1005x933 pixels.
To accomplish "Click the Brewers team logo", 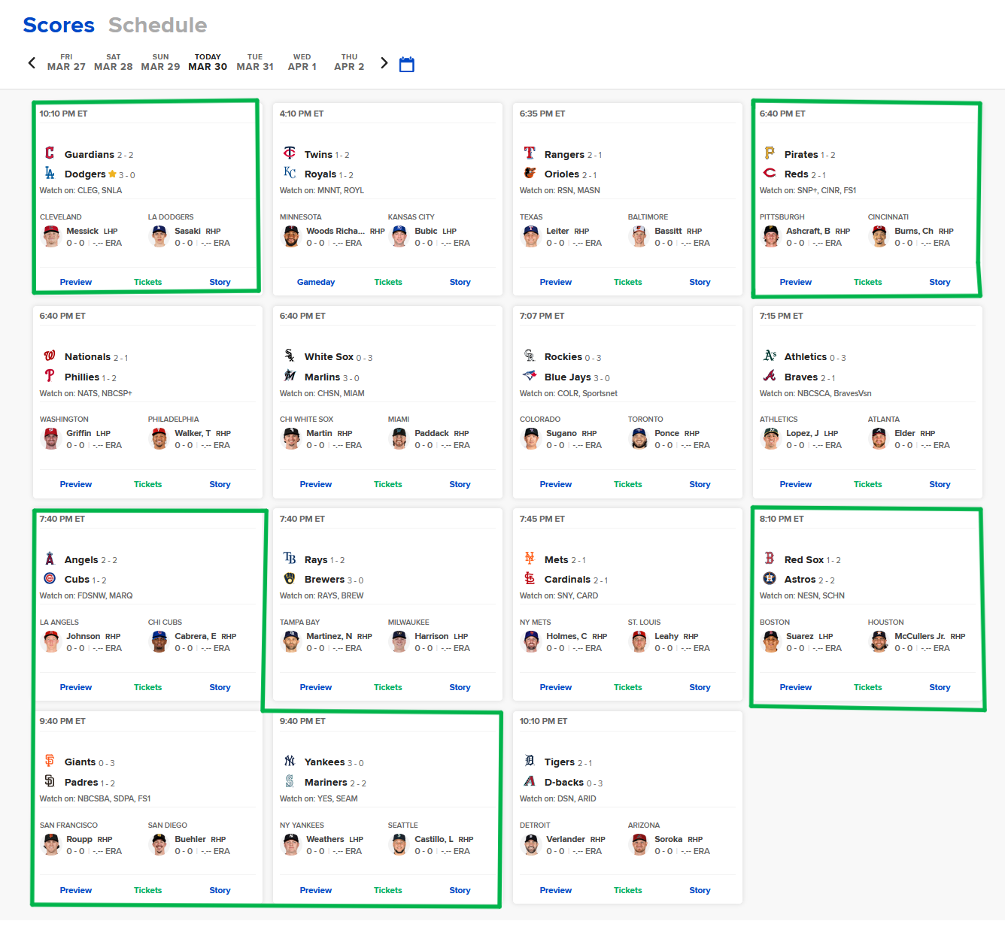I will (x=290, y=578).
